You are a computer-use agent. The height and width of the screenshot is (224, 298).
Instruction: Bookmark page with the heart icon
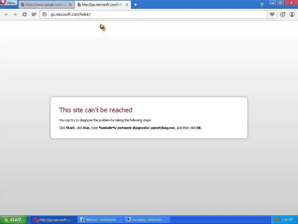click(272, 15)
